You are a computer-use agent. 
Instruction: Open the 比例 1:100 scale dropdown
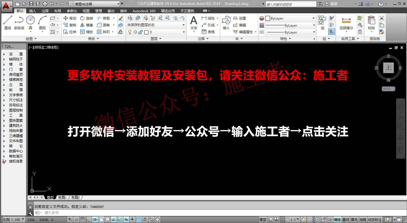click(13, 220)
